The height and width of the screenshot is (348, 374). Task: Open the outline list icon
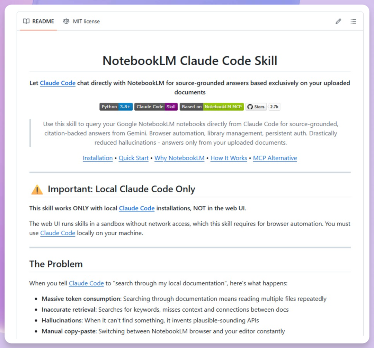(353, 21)
